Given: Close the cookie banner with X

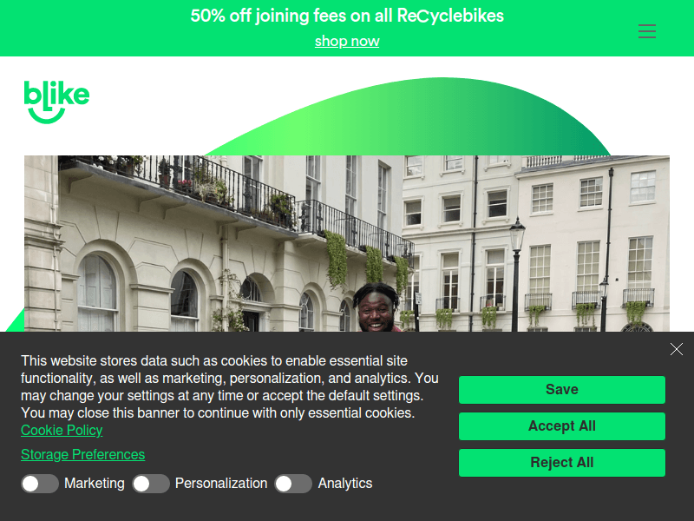Looking at the screenshot, I should pos(677,349).
